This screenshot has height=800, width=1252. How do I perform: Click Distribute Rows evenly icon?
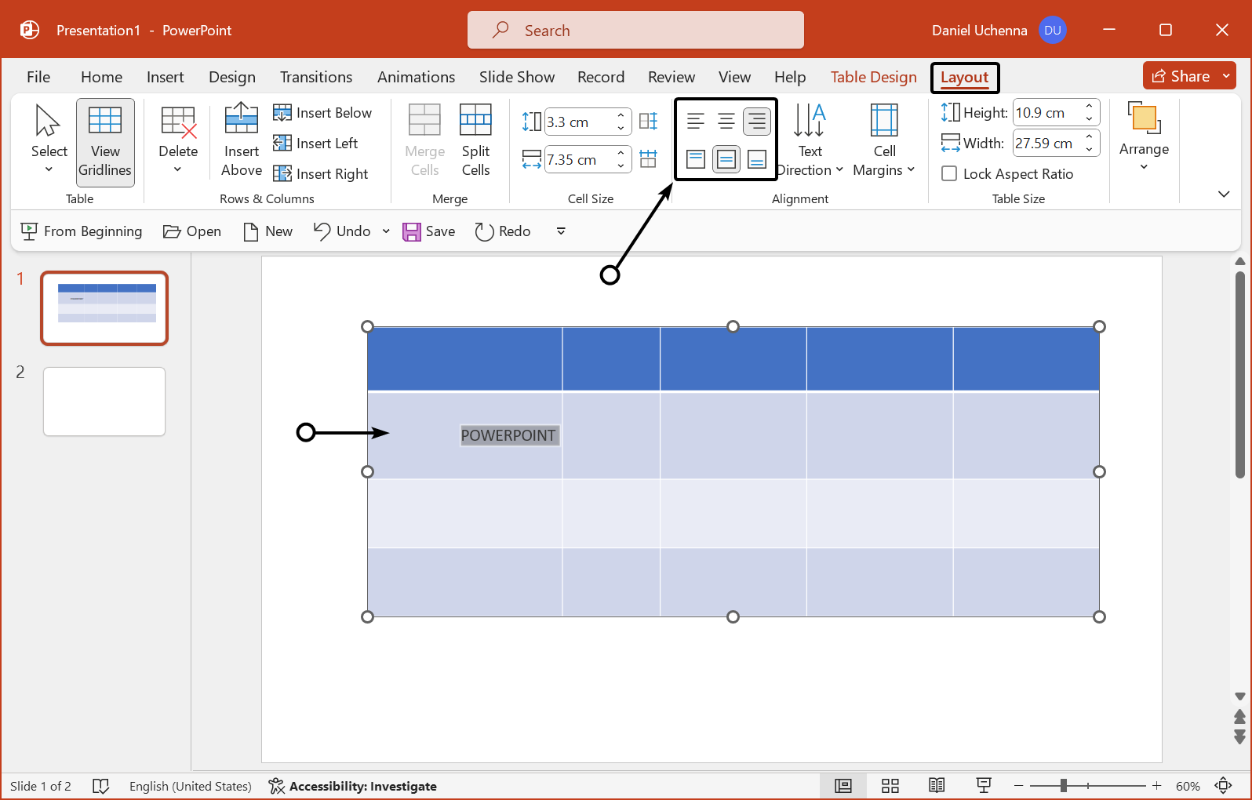point(648,121)
